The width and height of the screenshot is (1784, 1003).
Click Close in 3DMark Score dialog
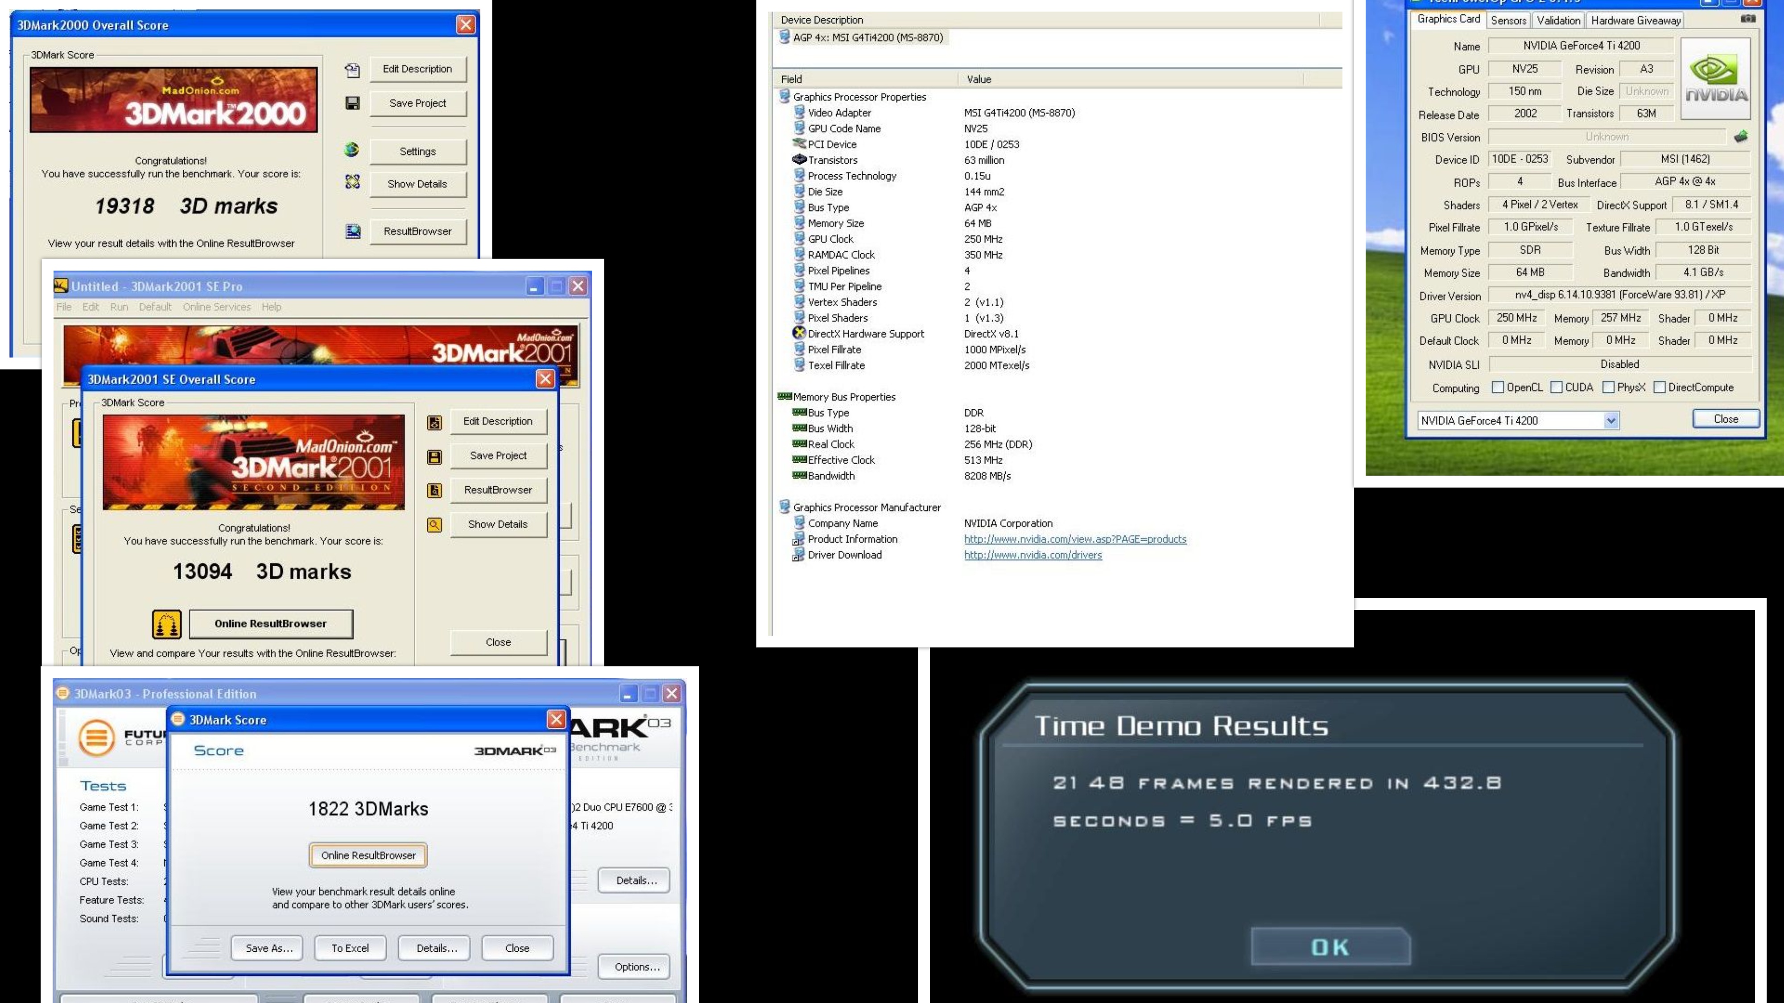pos(517,948)
